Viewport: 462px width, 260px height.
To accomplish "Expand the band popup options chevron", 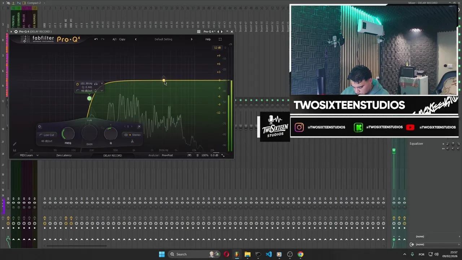I will 102,91.
